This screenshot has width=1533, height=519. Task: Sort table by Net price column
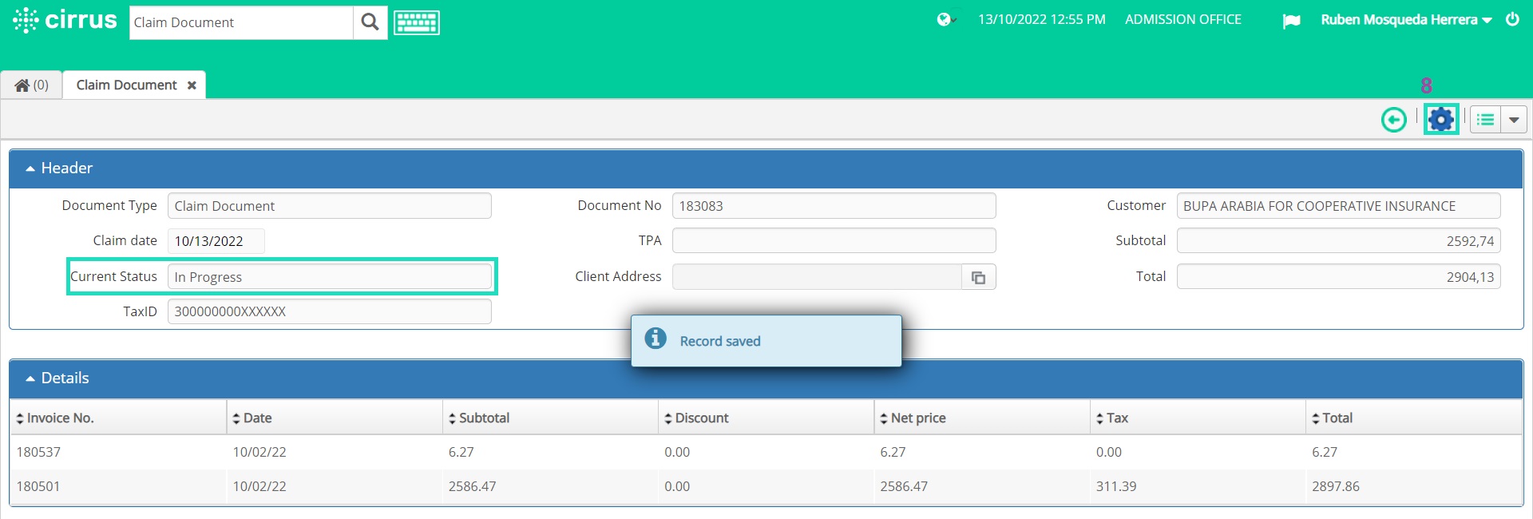point(913,418)
